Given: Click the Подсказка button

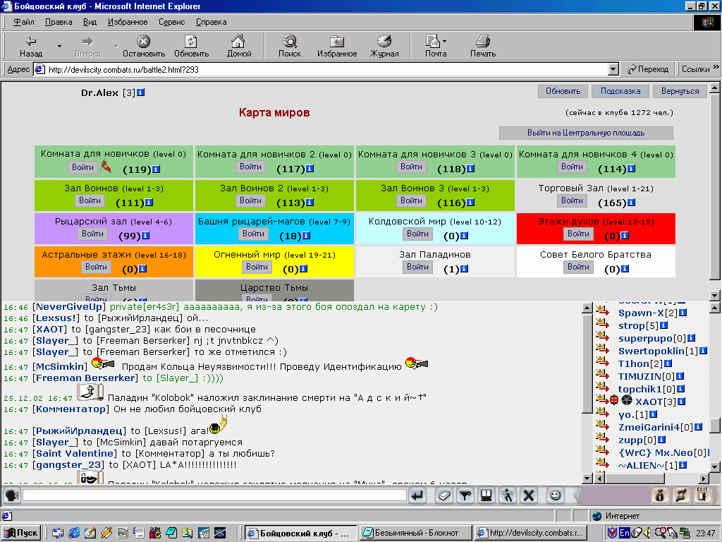Looking at the screenshot, I should pyautogui.click(x=620, y=91).
